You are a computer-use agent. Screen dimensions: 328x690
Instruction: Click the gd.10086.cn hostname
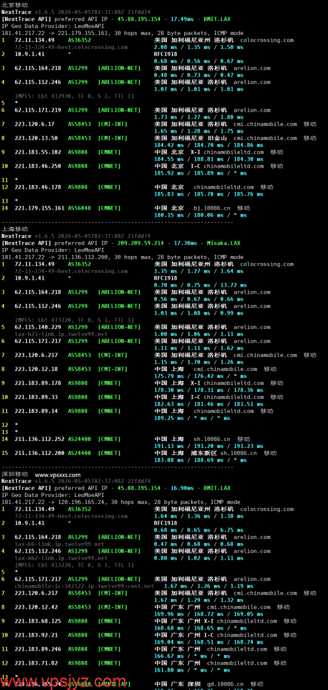(225, 685)
